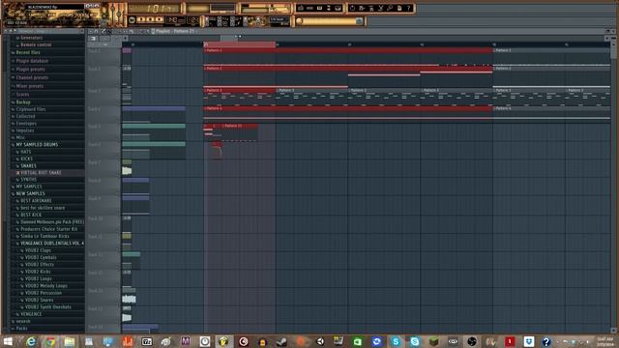
Task: Expand the Plugin presets folder
Action: 30,70
